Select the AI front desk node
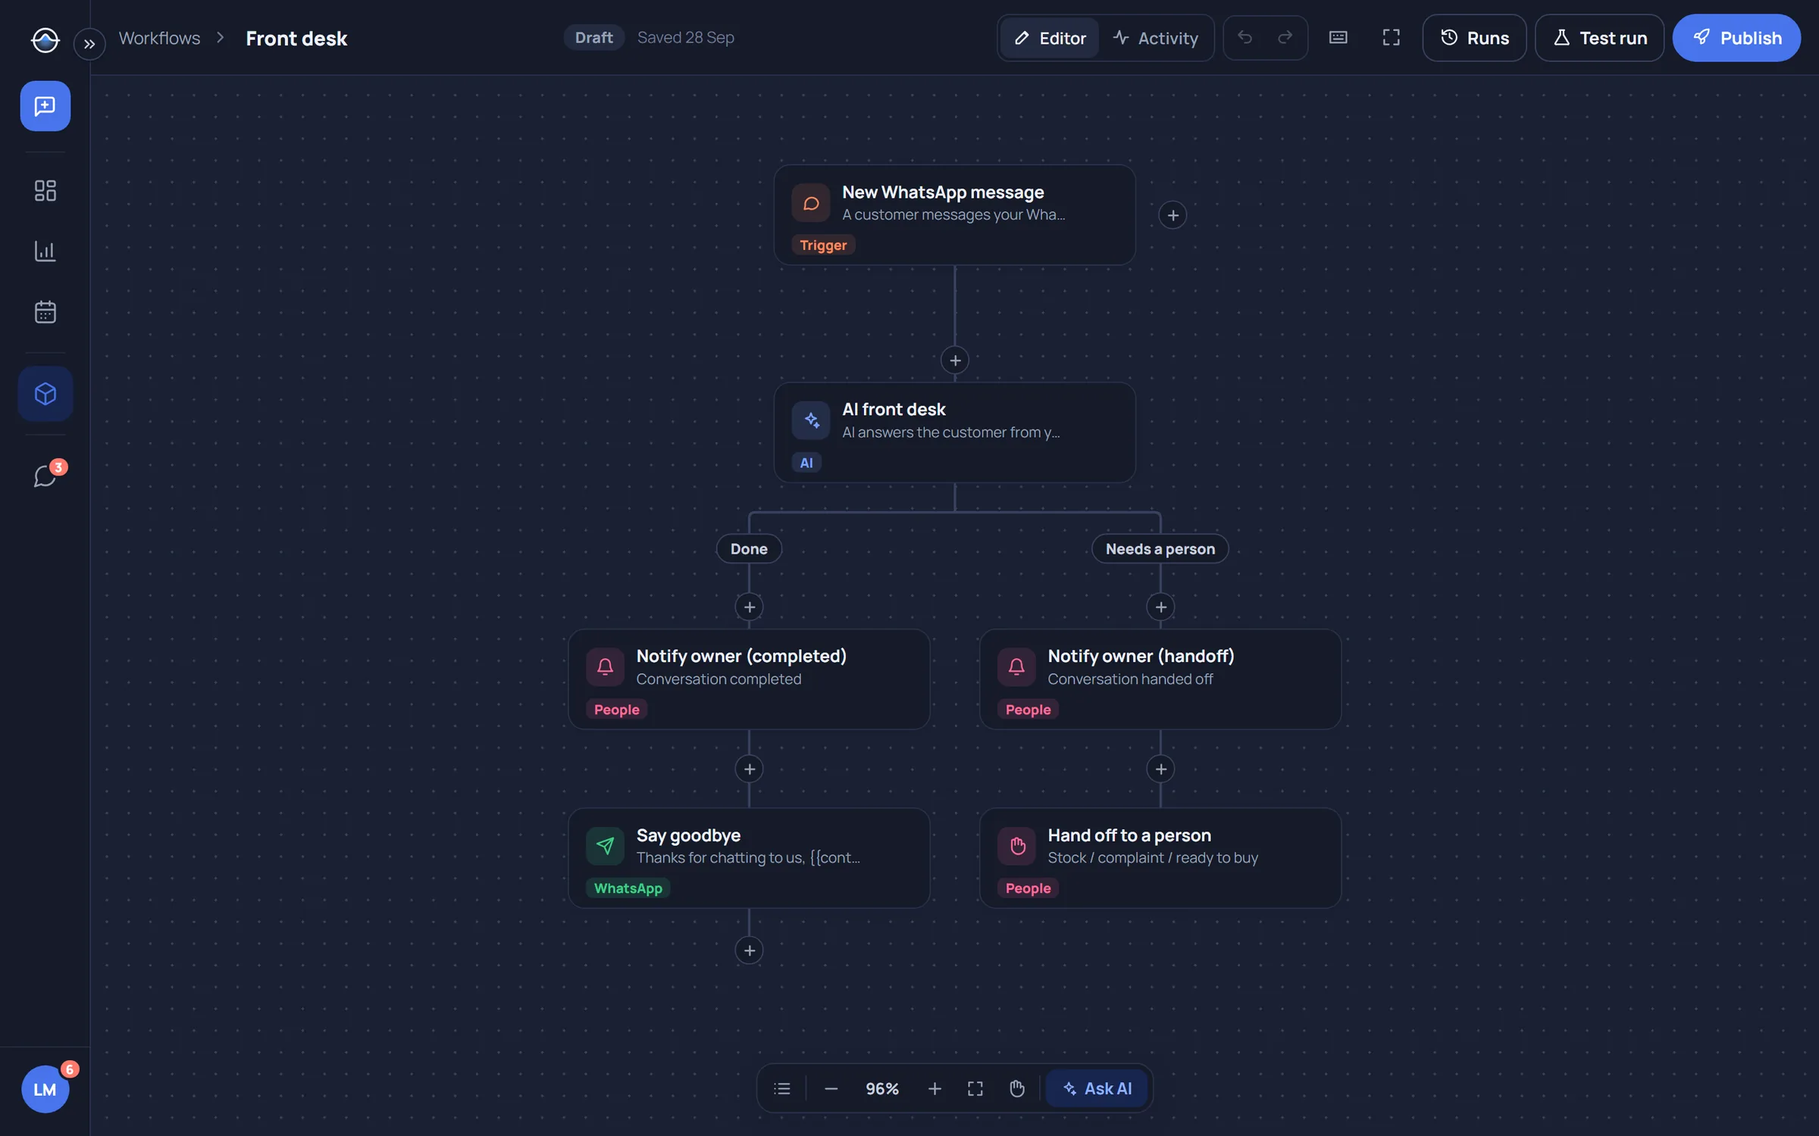Screen dimensions: 1819x1136 click(954, 432)
